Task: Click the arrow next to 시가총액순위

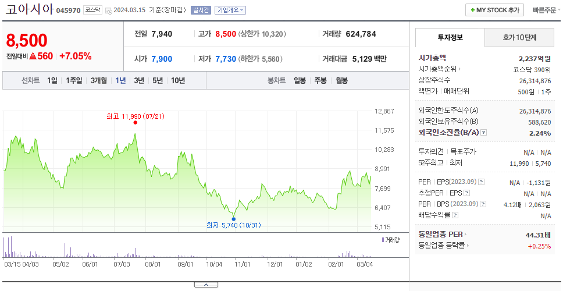Action: (460, 69)
